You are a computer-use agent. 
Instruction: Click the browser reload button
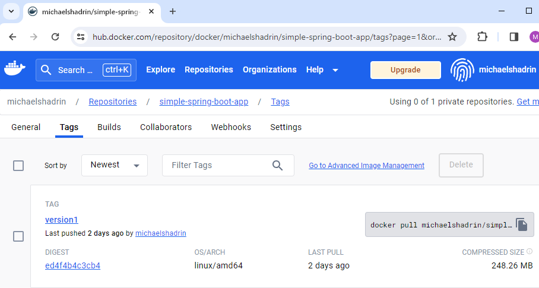coord(55,37)
